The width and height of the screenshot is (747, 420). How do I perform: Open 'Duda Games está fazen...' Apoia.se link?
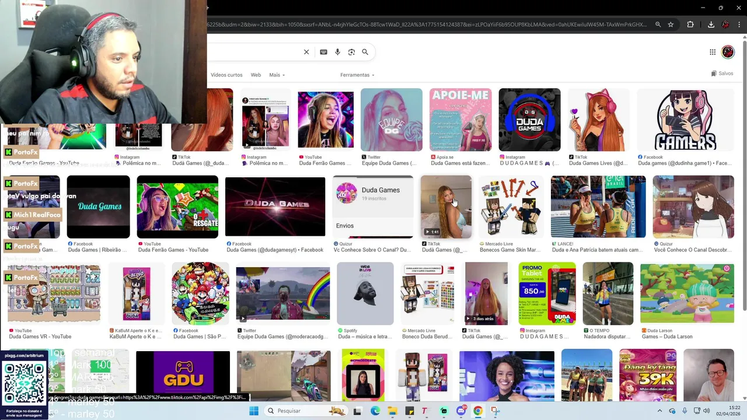[460, 163]
